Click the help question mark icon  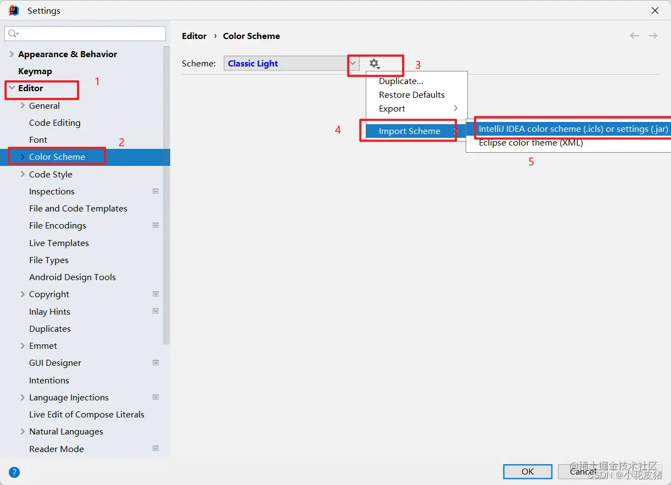click(x=14, y=472)
